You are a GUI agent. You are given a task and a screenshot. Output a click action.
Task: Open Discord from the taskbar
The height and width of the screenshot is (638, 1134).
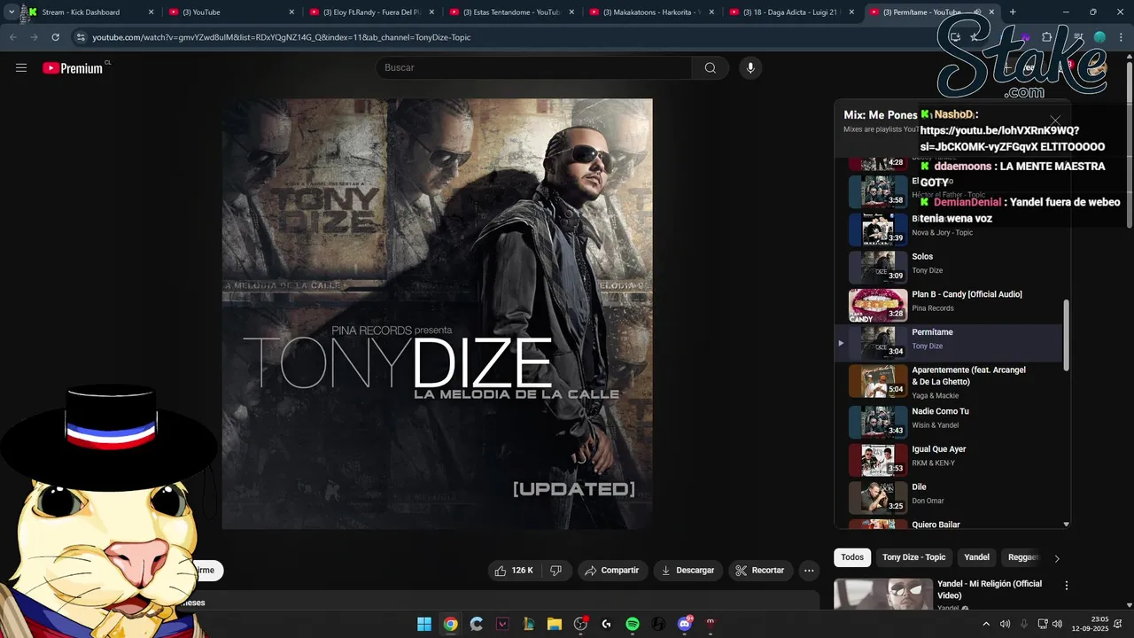coord(684,624)
